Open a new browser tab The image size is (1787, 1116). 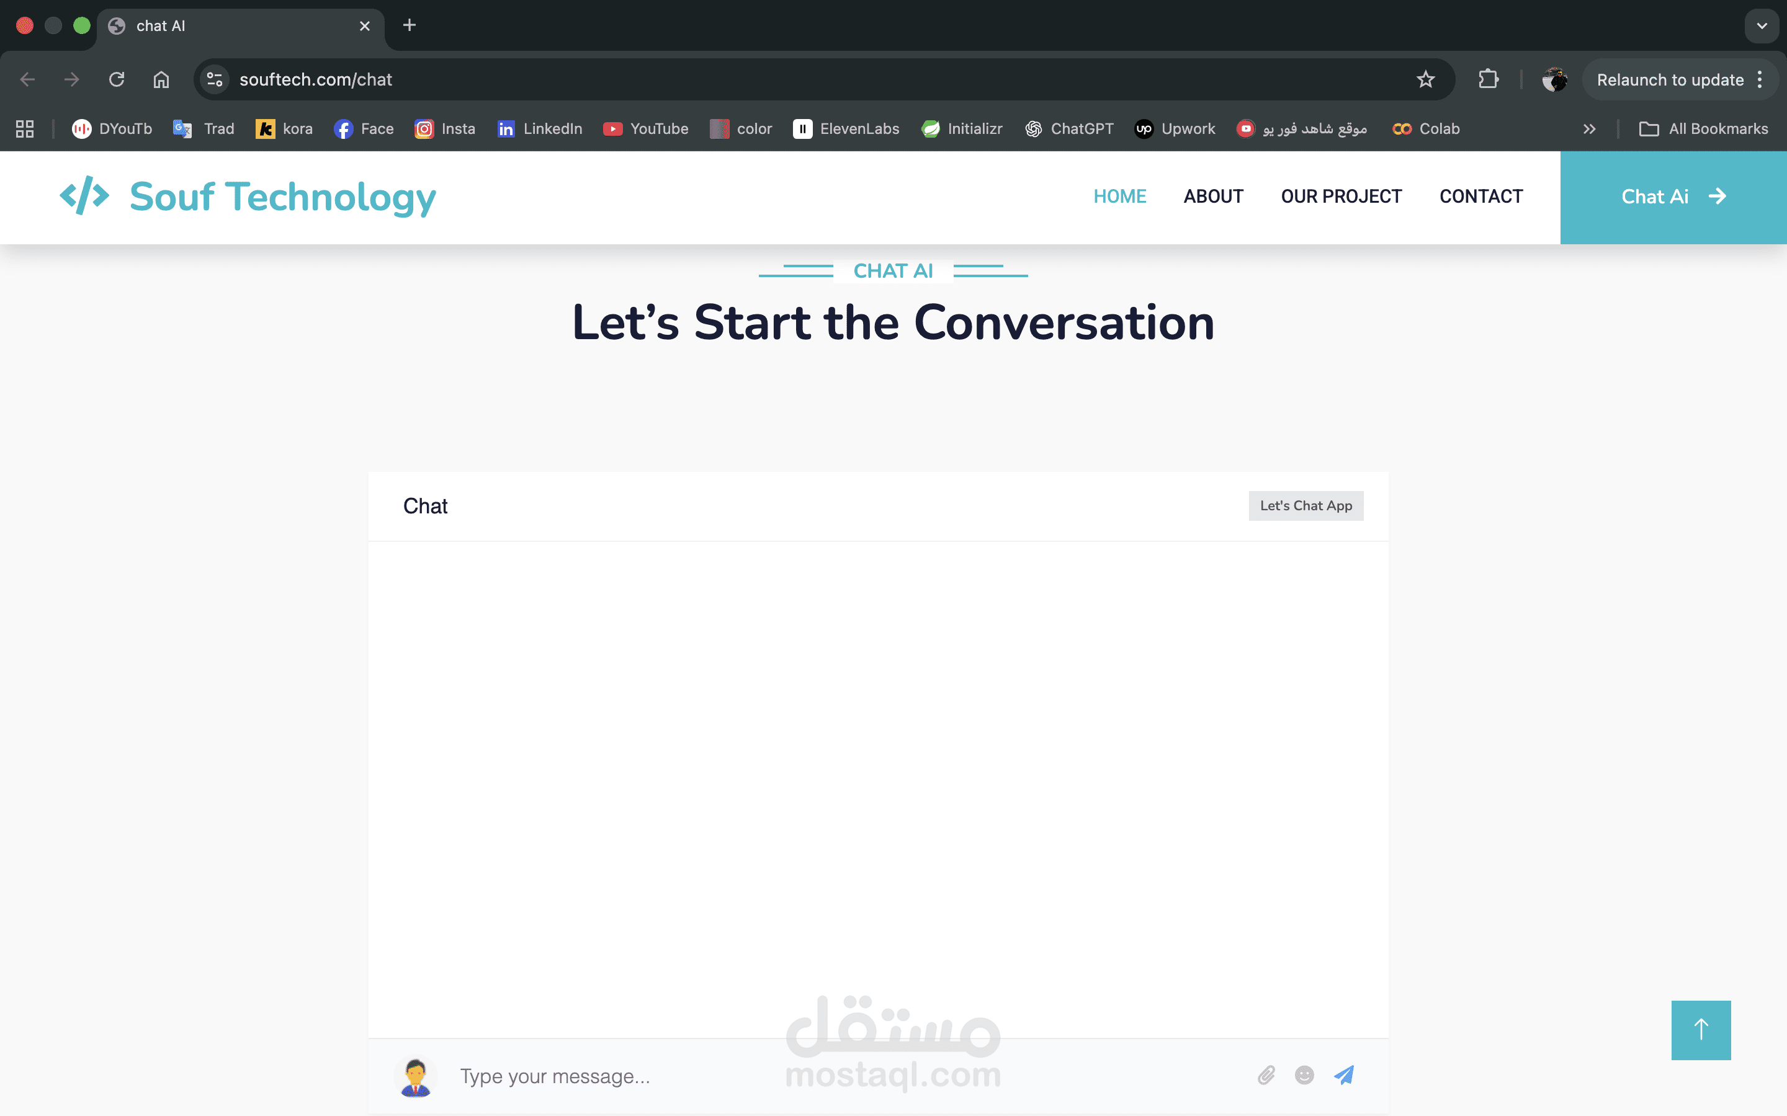point(409,26)
